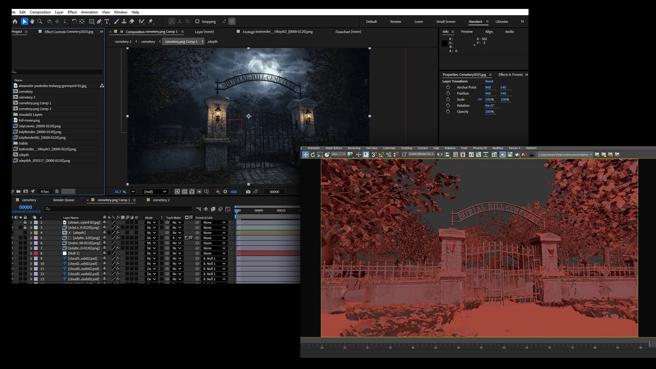Toggle scale constrain proportions link
Screen dimensions: 656x369
pyautogui.click(x=480, y=99)
